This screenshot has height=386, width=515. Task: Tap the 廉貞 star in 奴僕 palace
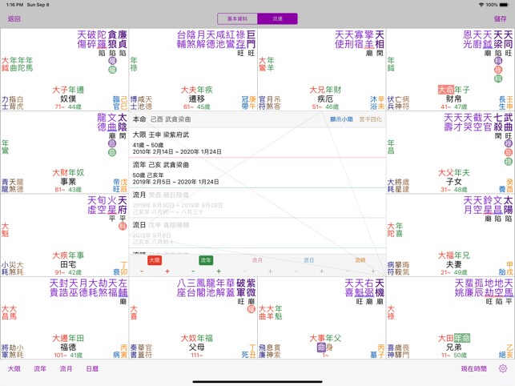click(123, 39)
